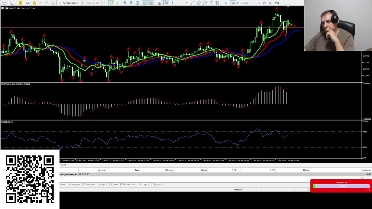Expand the profiles dropdown arrow
Image resolution: width=372 pixels, height=209 pixels.
[16, 3]
